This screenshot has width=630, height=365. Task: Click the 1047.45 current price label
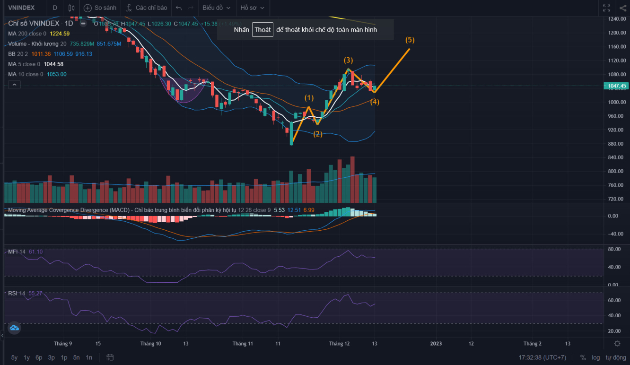616,86
